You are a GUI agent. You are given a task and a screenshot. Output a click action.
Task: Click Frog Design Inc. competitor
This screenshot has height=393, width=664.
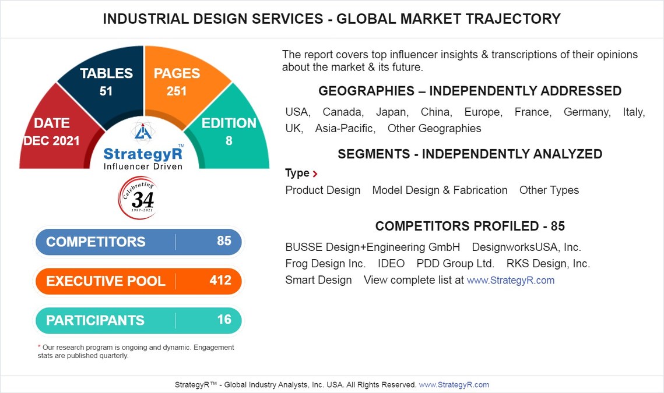point(325,264)
